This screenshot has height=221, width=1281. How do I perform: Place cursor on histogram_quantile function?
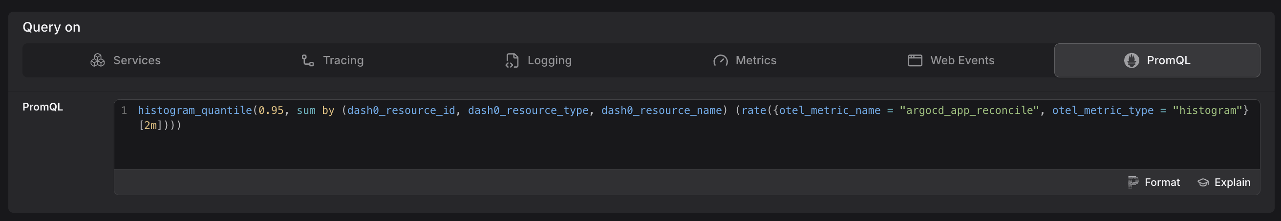point(195,110)
